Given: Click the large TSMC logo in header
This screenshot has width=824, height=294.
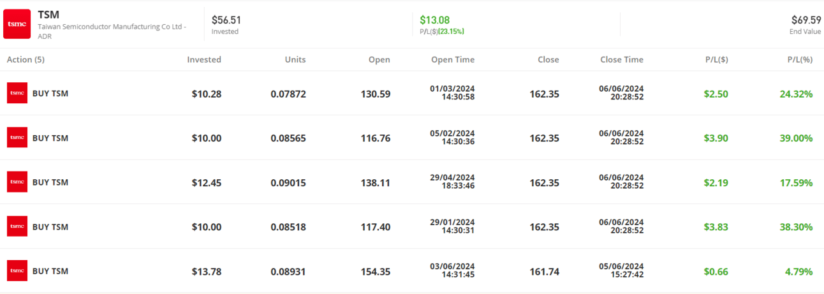Looking at the screenshot, I should pos(17,24).
